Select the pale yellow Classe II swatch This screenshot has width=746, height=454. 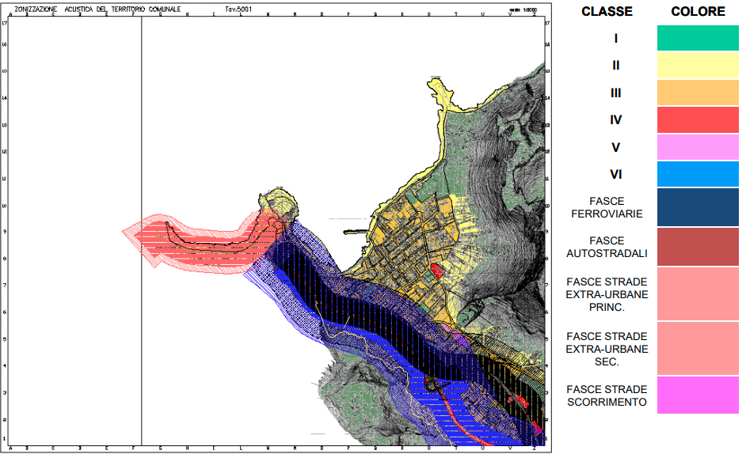click(698, 66)
